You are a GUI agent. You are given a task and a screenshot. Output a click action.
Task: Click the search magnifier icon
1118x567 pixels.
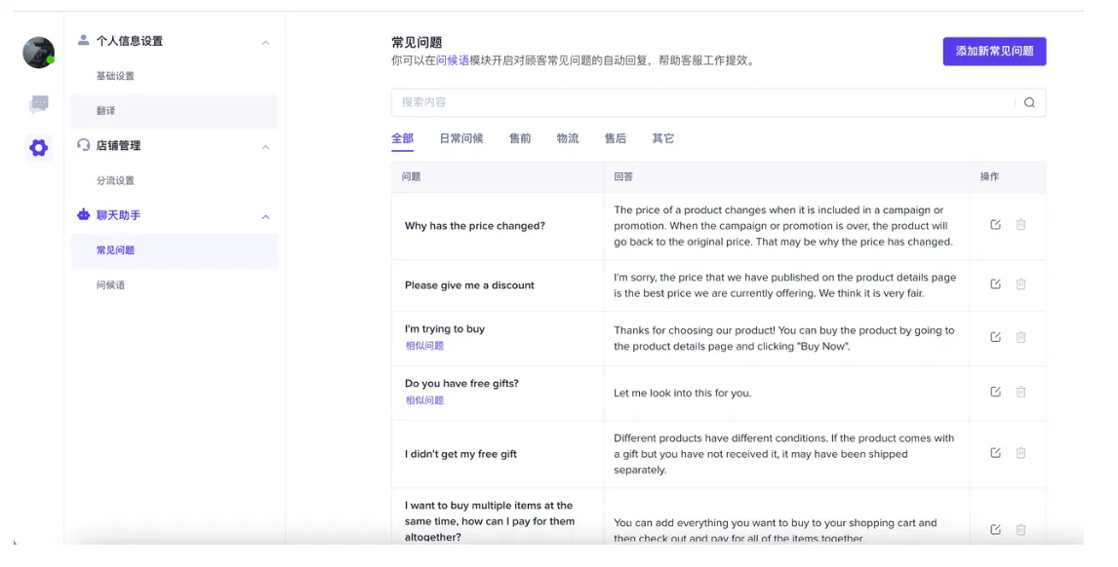point(1029,102)
